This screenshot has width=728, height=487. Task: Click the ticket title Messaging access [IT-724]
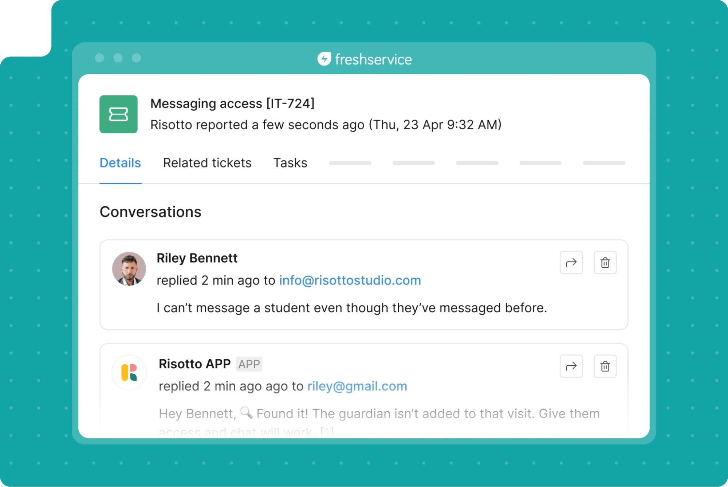pos(232,103)
